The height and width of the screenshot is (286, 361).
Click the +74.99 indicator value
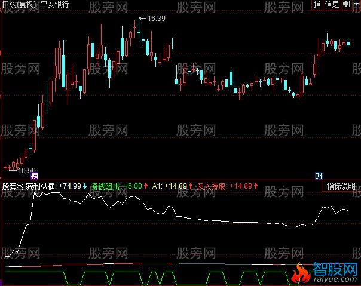click(x=70, y=186)
